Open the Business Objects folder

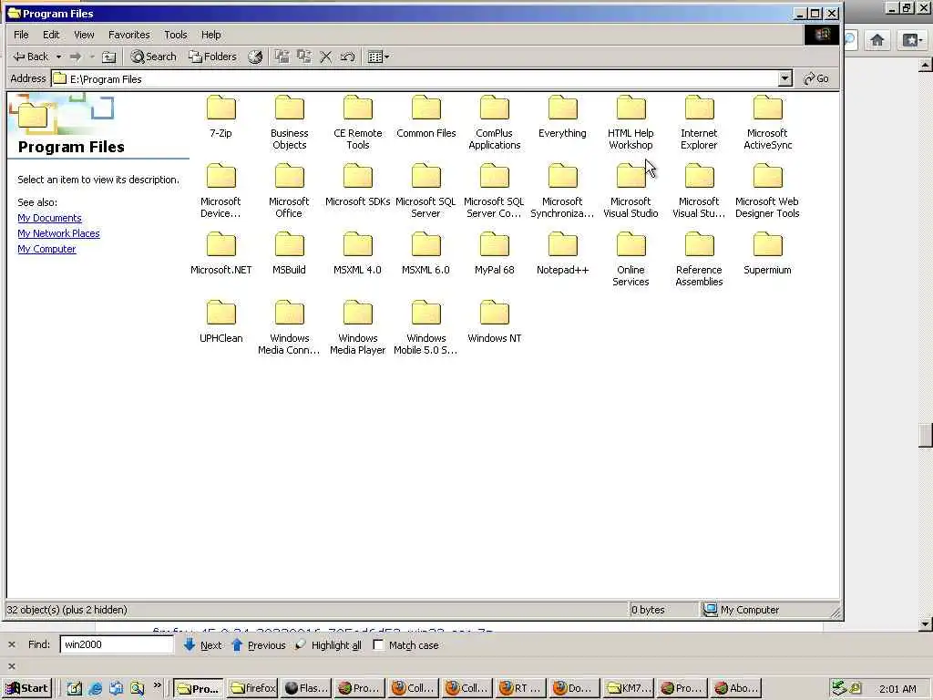289,123
